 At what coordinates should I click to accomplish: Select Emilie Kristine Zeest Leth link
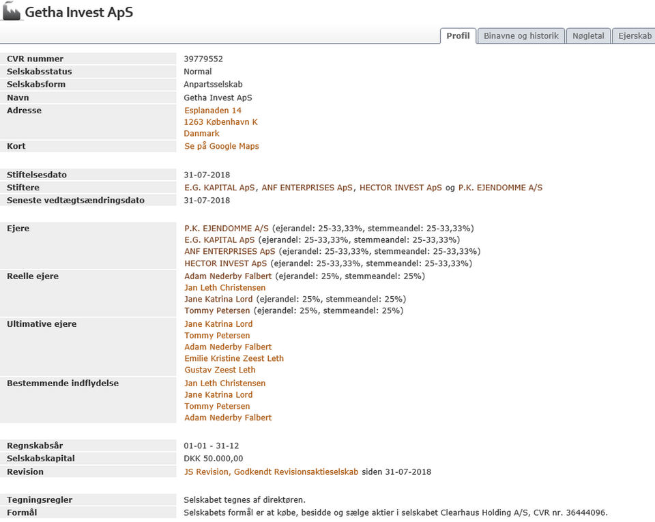[x=234, y=358]
